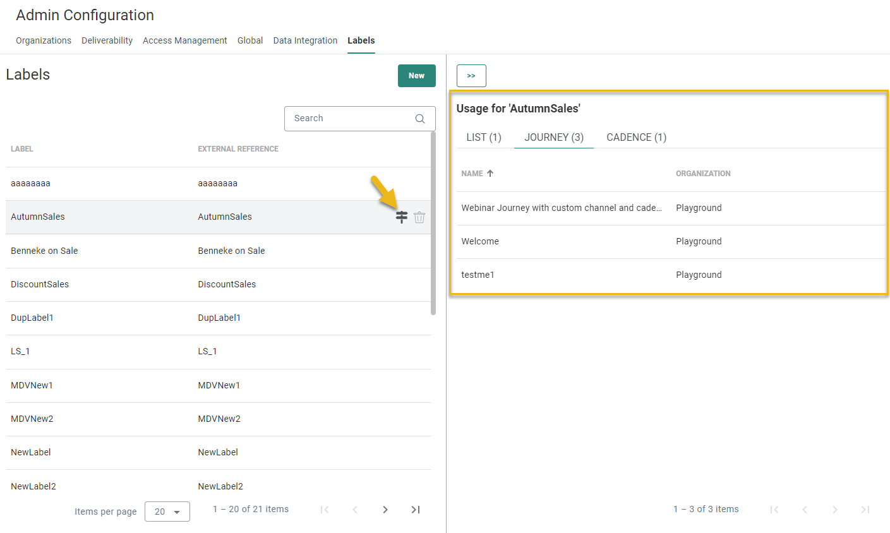Open the Items per page dropdown
Screen dimensions: 890x533
(167, 512)
